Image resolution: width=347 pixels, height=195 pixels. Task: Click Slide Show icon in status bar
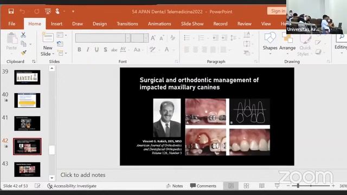277,186
